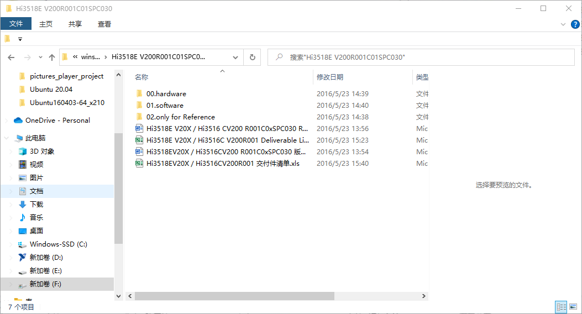Viewport: 582px width, 314px height.
Task: Click the forward navigation arrow
Action: (x=28, y=57)
